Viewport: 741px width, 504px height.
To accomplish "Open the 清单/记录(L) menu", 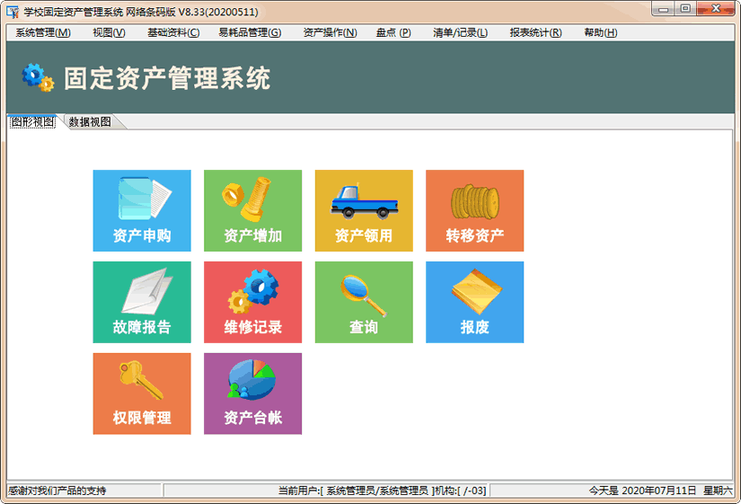I will coord(460,32).
